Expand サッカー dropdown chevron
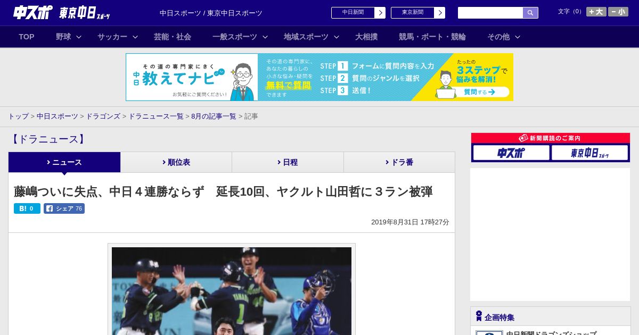 coord(135,37)
